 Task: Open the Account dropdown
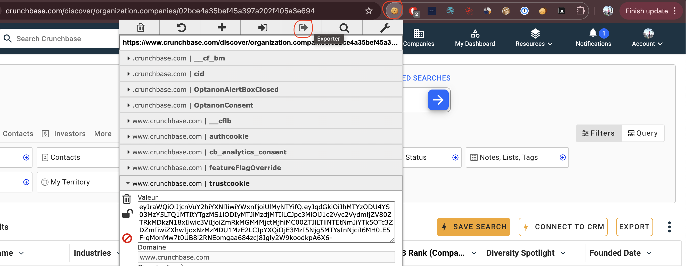coord(647,43)
